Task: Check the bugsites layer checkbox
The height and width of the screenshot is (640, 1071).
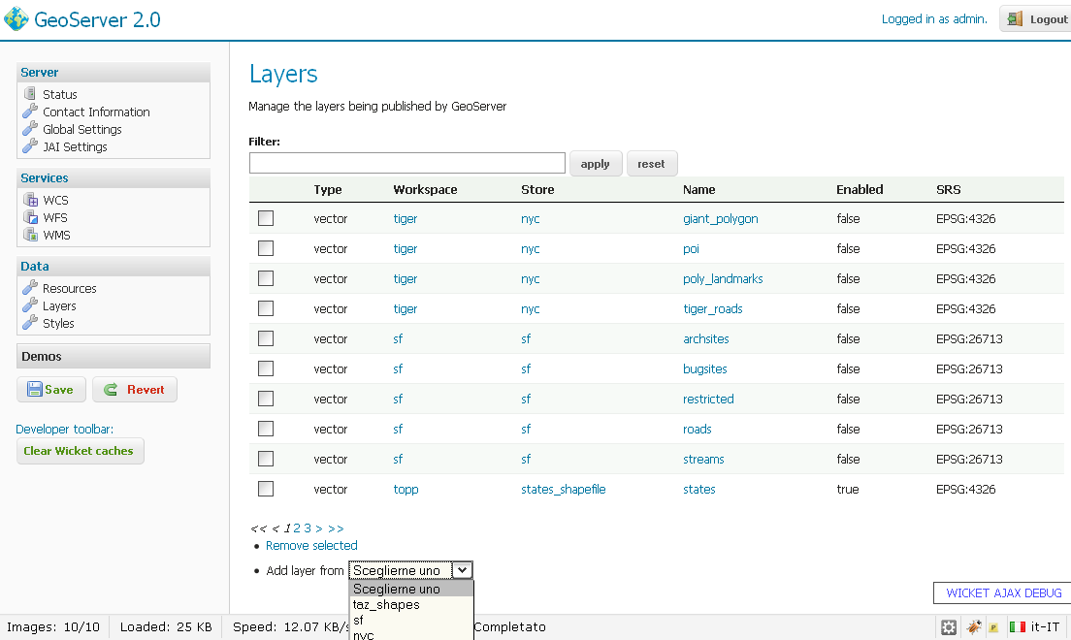Action: tap(266, 368)
